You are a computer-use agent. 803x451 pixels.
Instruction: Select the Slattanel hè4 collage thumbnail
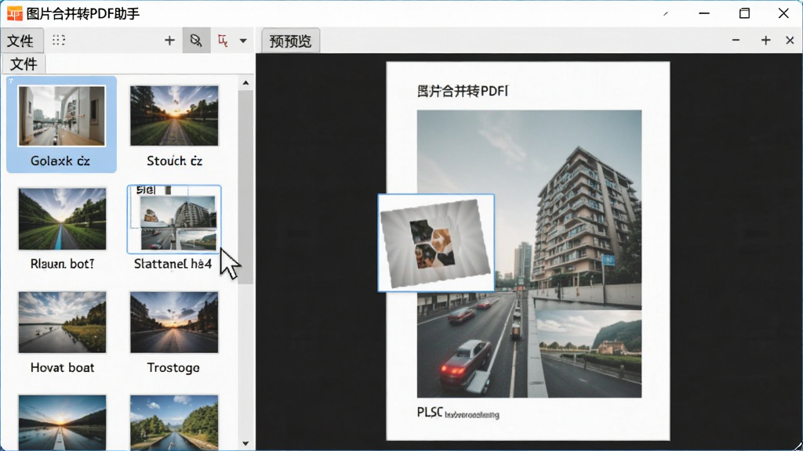(174, 219)
